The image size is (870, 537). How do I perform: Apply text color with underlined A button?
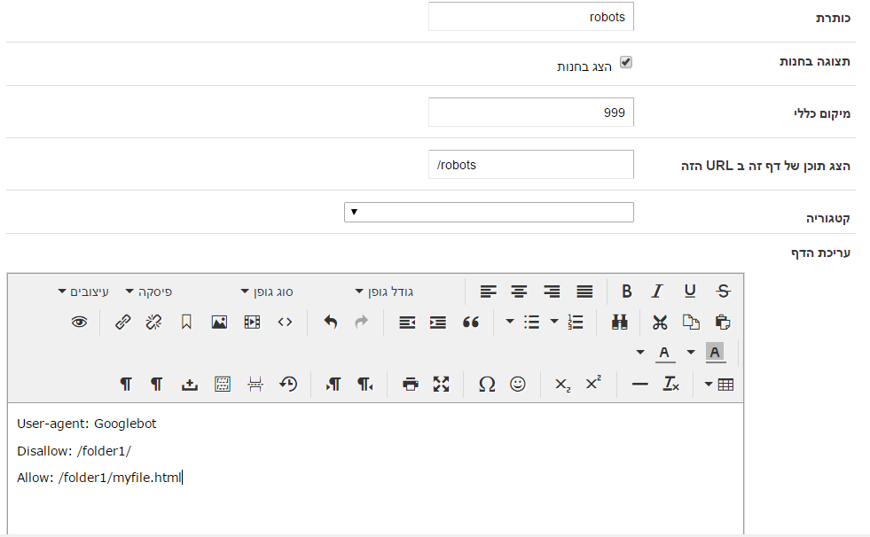(x=664, y=353)
